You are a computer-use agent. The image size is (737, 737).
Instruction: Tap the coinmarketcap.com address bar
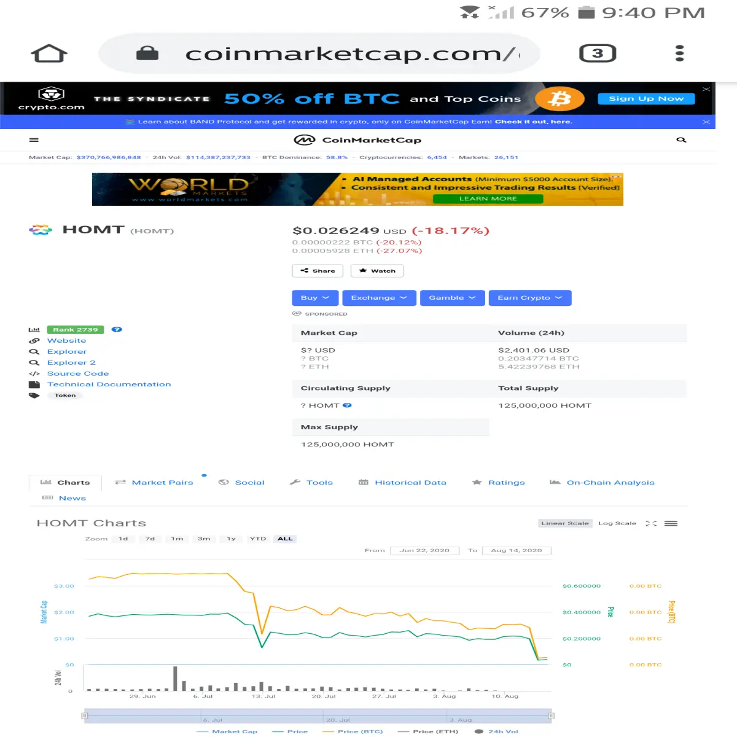pyautogui.click(x=319, y=53)
